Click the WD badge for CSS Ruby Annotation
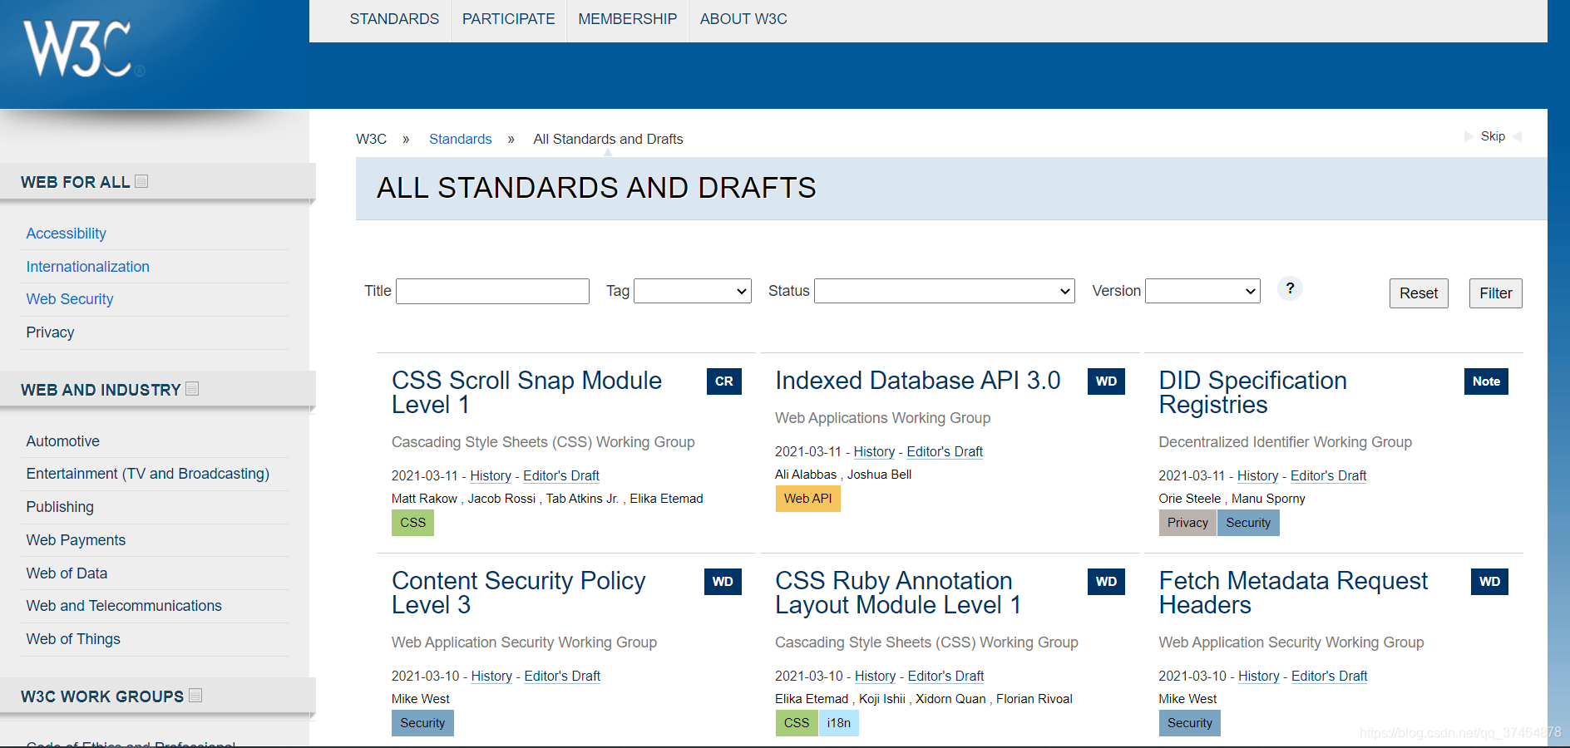Screen dimensions: 1570x748 click(x=1106, y=582)
